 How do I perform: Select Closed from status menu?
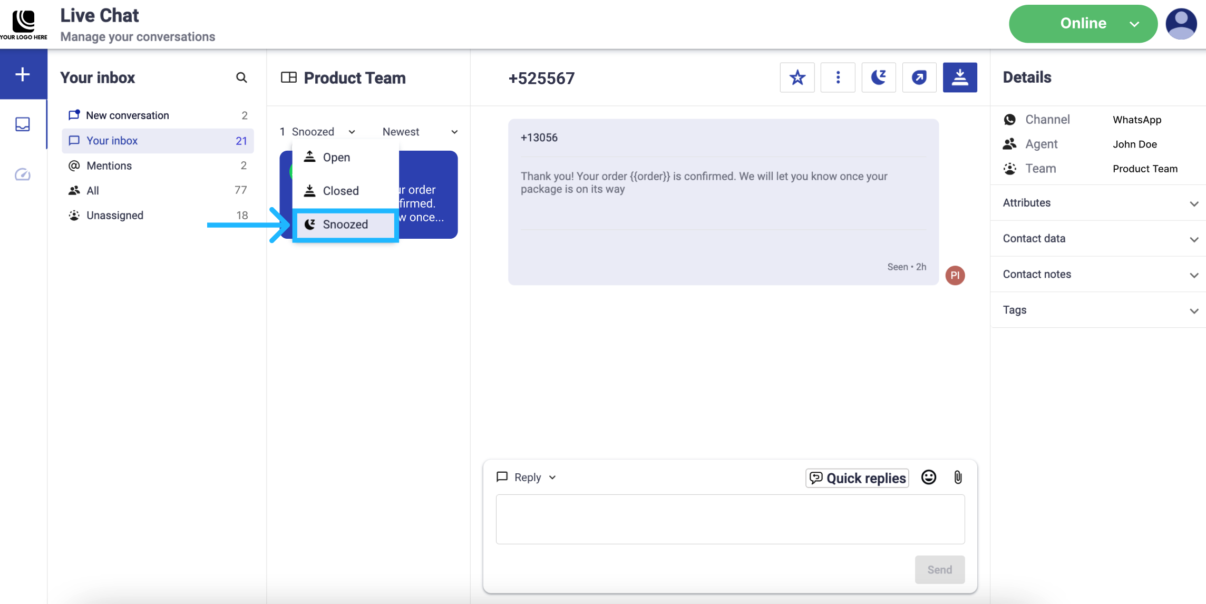(340, 191)
